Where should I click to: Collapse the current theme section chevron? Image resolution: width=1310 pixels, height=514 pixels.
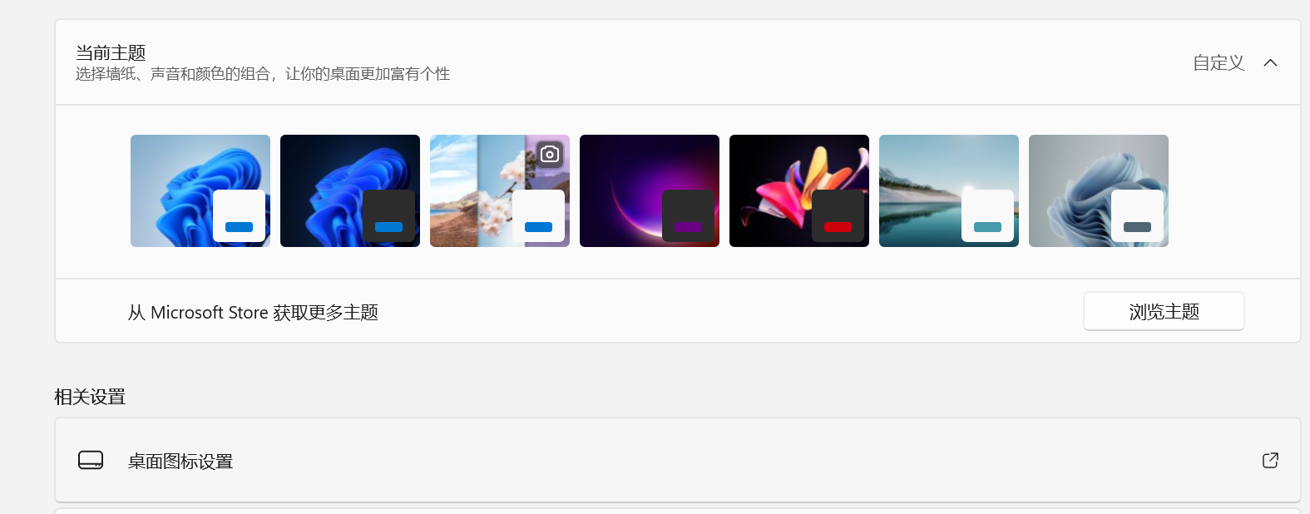coord(1270,63)
